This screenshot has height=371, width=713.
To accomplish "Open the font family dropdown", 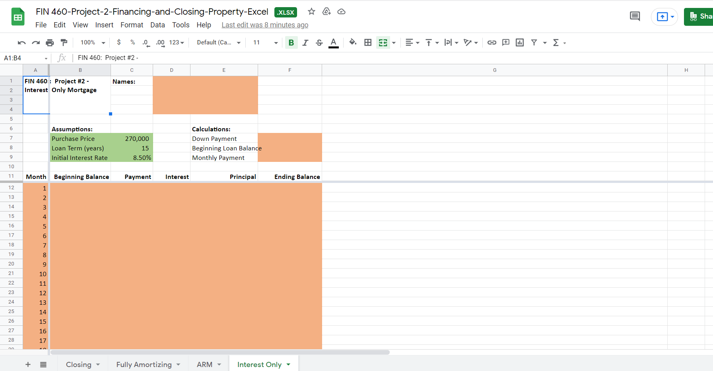I will pyautogui.click(x=219, y=42).
